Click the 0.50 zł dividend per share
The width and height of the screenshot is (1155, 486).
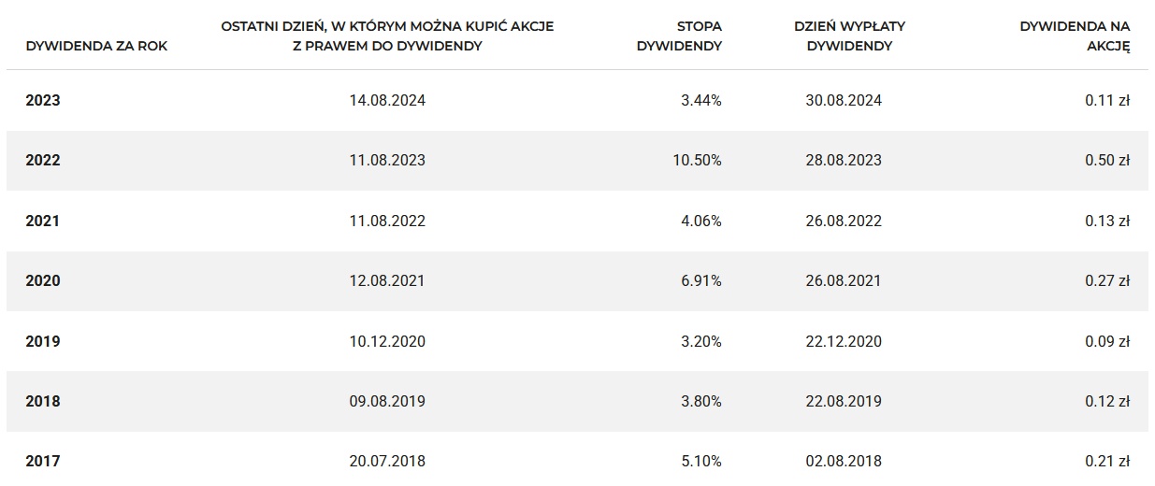point(1107,161)
